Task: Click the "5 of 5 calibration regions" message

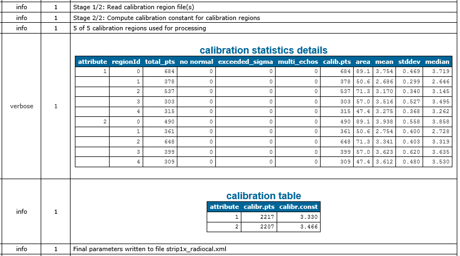Action: [139, 28]
